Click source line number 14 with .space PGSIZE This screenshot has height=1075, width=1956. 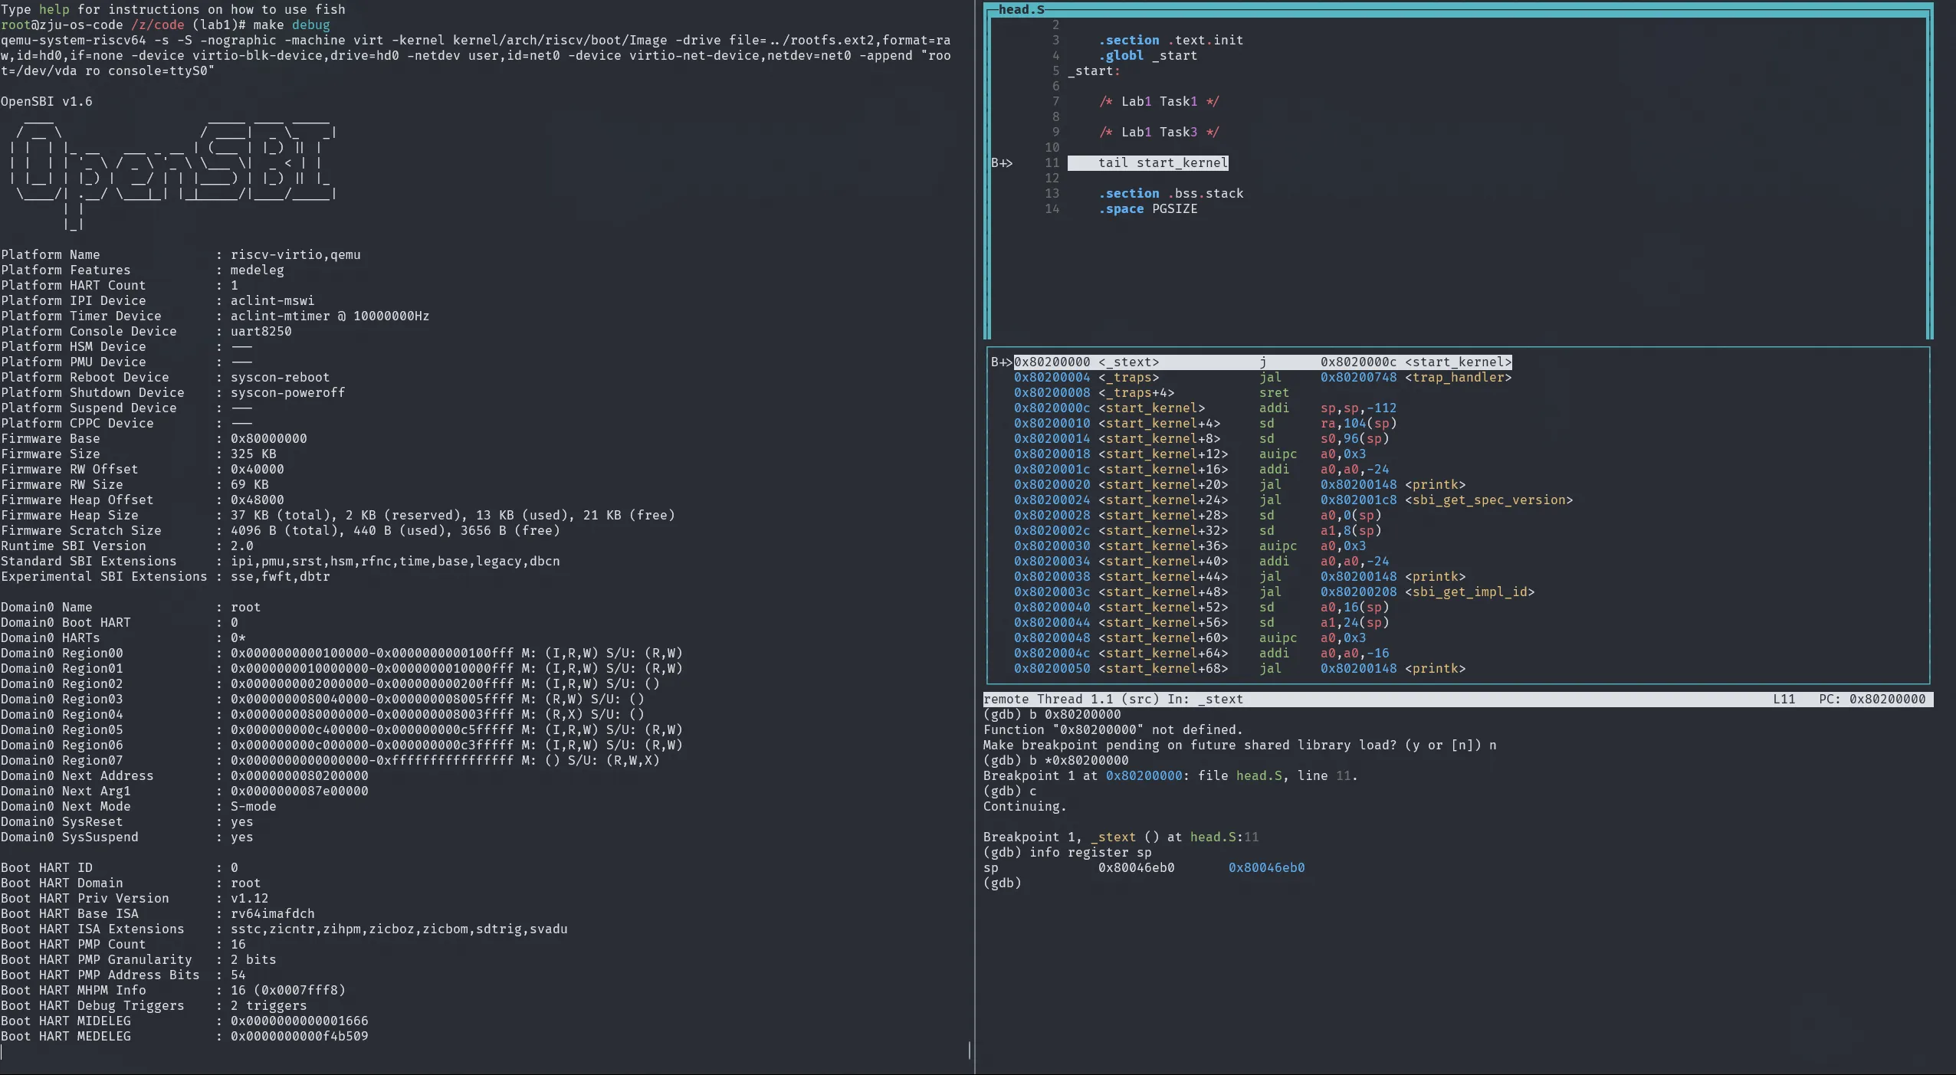[1052, 208]
